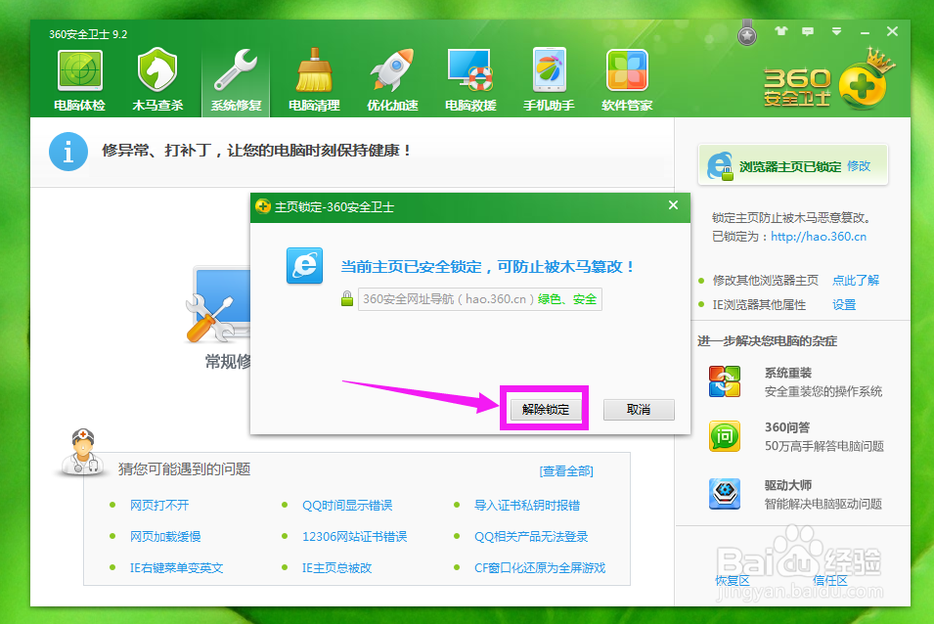The width and height of the screenshot is (934, 624).
Task: Open 木马查杀 trojan scan icon
Action: [157, 70]
